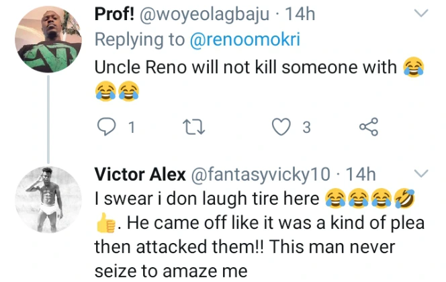Like Prof!'s tweet with heart icon
Screen dimensions: 446x282
pyautogui.click(x=283, y=128)
